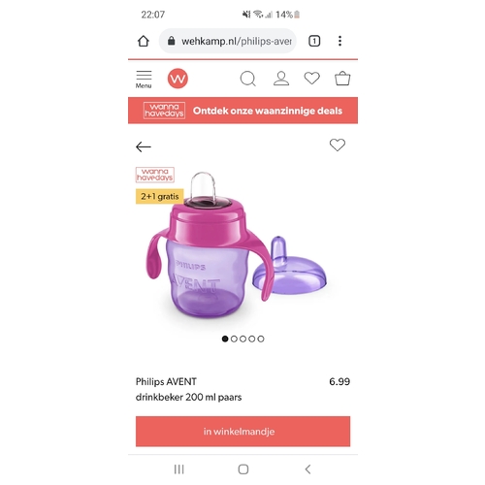This screenshot has height=485, width=485.
Task: Open the hamburger Menu icon
Action: pyautogui.click(x=144, y=80)
